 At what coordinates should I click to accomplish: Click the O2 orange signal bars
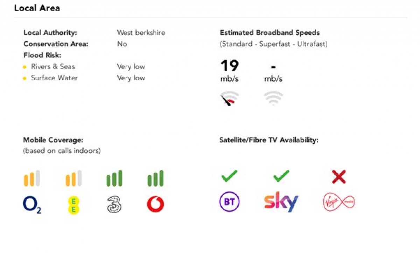[x=32, y=178]
